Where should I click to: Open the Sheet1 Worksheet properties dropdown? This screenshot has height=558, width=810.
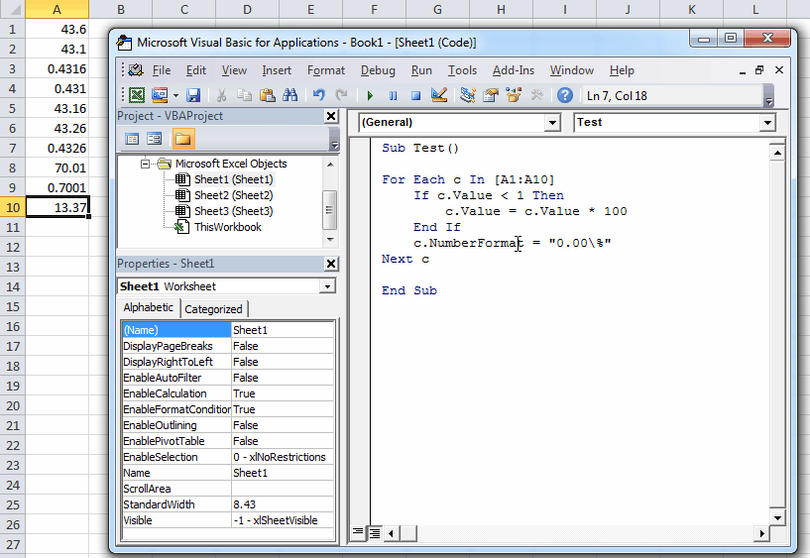click(x=328, y=286)
